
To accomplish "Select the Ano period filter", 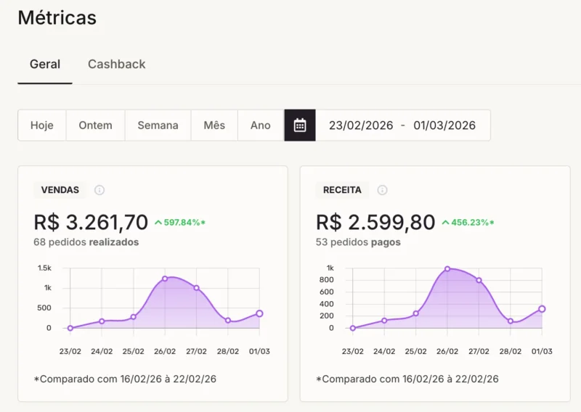I will coord(261,125).
